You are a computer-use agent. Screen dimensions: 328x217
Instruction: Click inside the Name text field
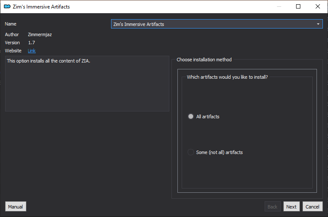[x=213, y=24]
